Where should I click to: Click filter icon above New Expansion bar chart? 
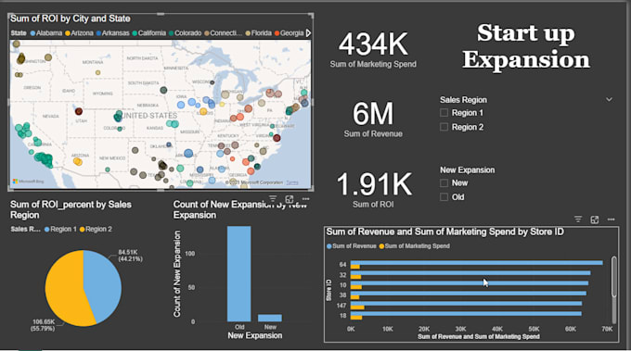tap(273, 199)
